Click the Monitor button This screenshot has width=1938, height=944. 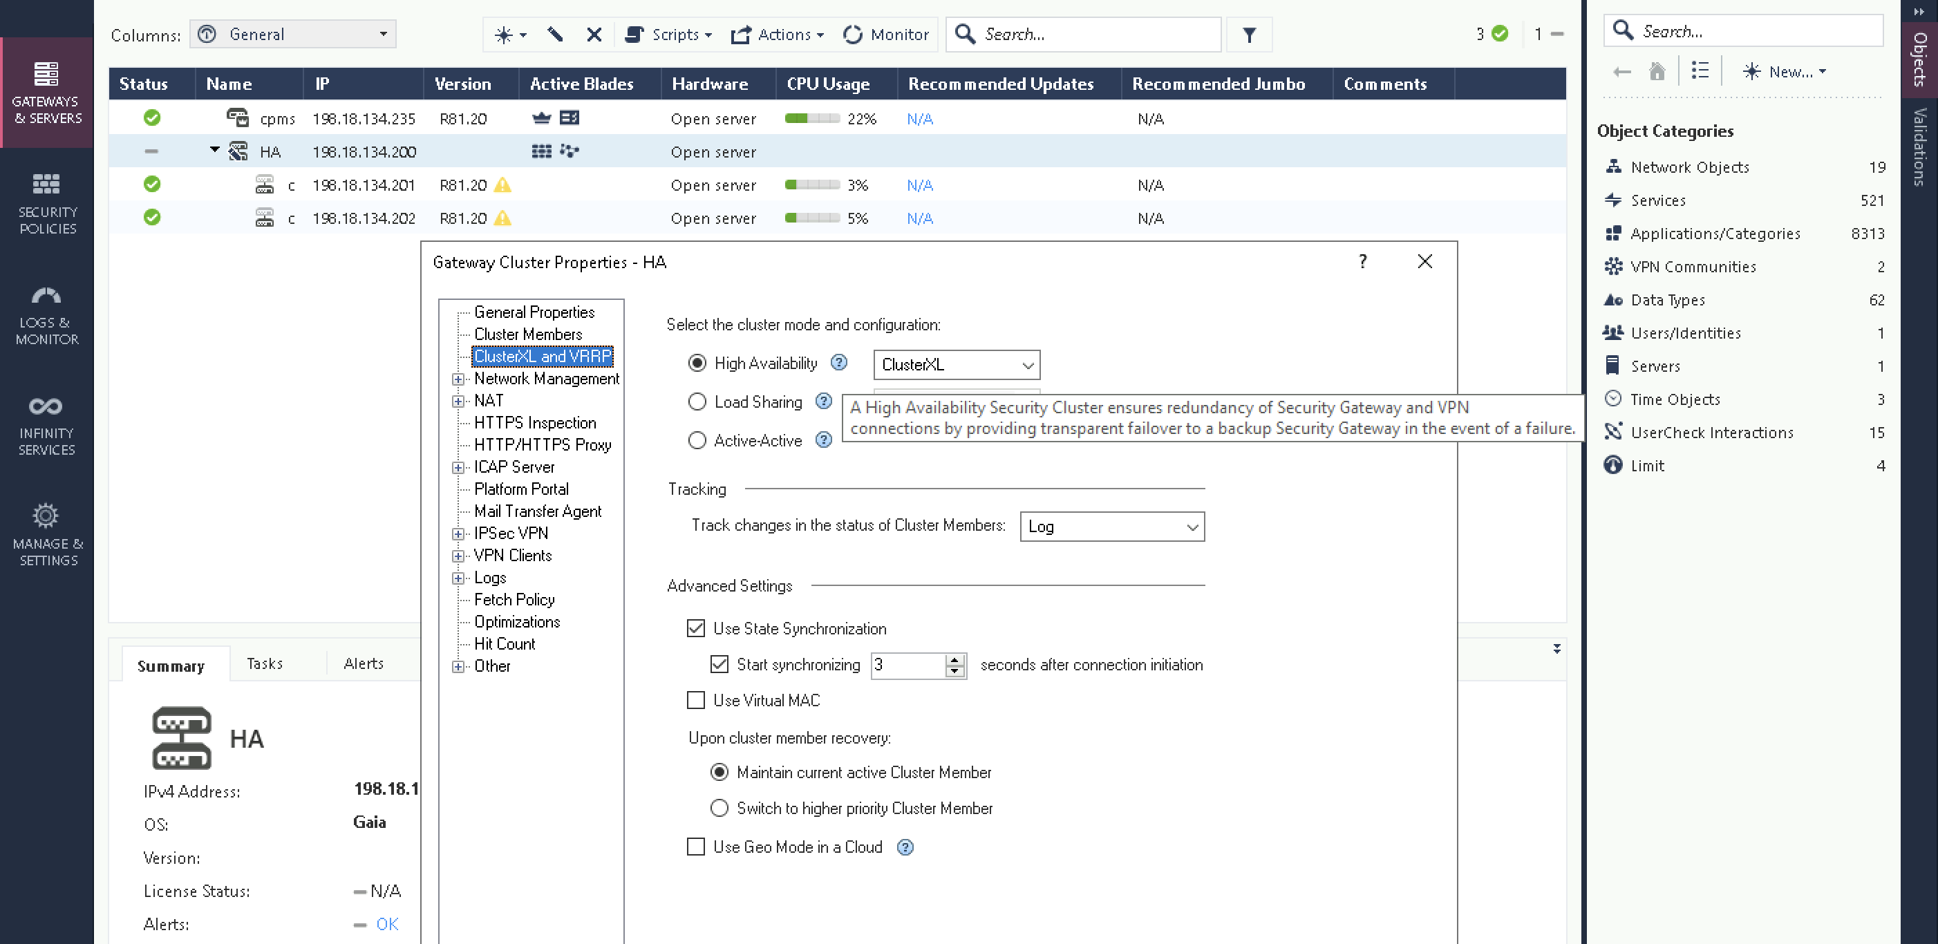pos(886,35)
